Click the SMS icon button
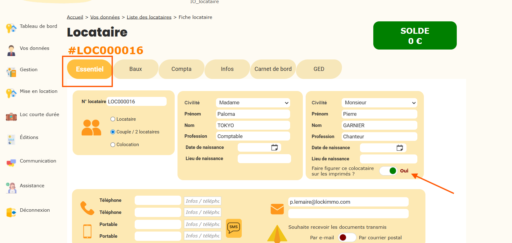 pyautogui.click(x=234, y=228)
